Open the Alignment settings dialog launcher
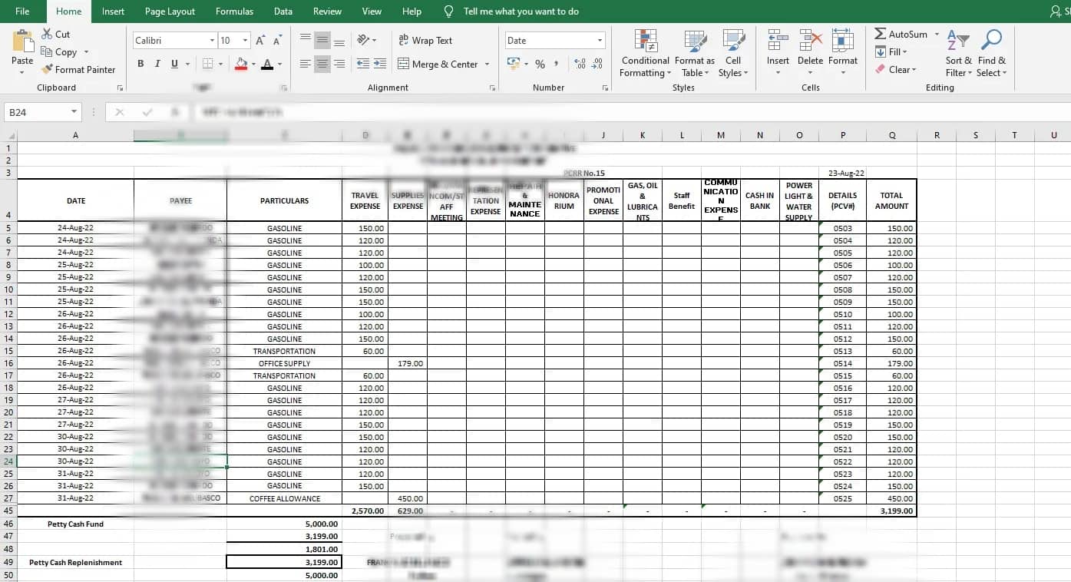The image size is (1071, 582). pyautogui.click(x=492, y=88)
